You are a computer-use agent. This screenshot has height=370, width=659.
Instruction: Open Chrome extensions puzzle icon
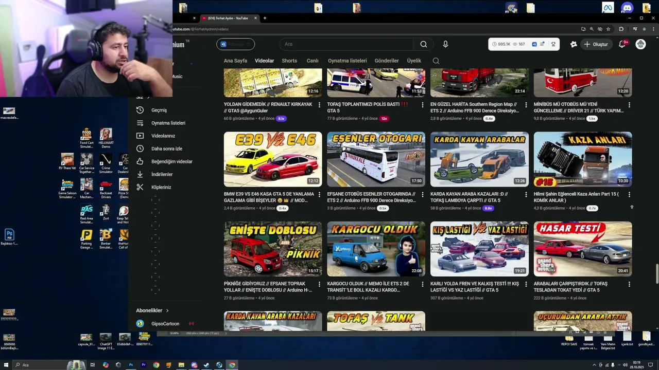(621, 29)
